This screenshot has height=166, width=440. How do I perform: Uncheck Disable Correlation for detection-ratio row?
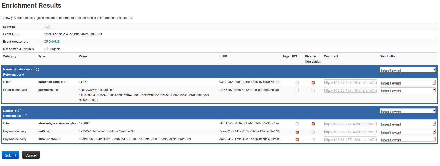313,83
